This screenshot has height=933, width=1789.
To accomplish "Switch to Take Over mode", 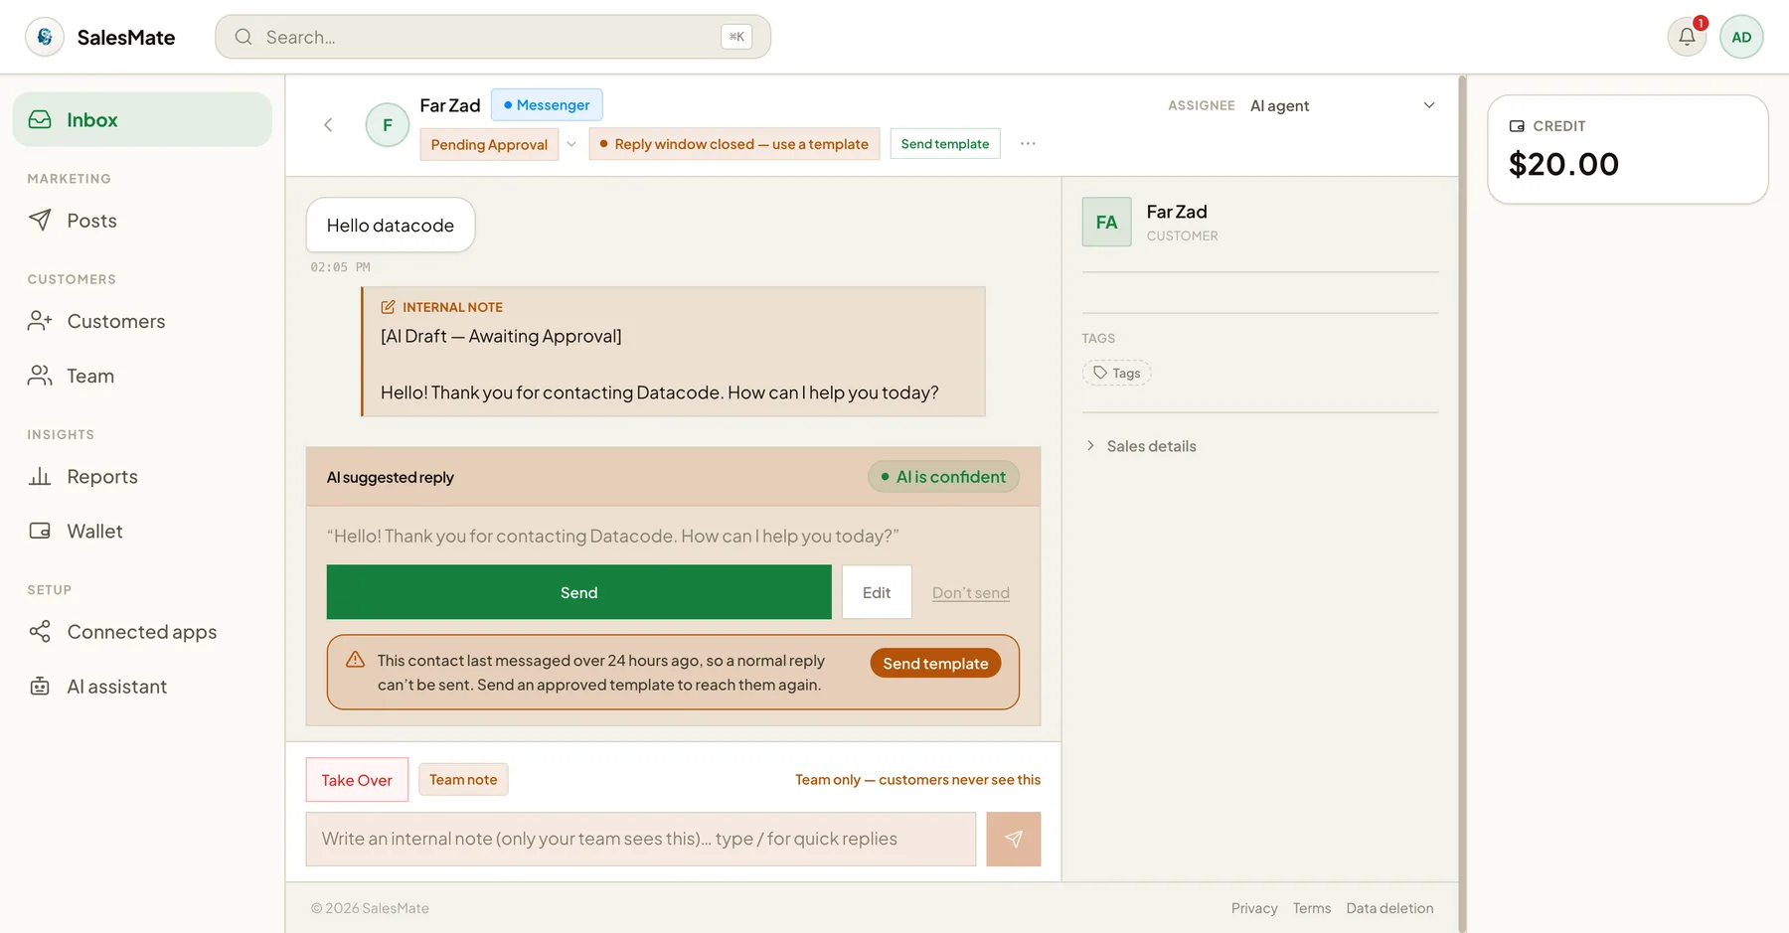I will 357,780.
